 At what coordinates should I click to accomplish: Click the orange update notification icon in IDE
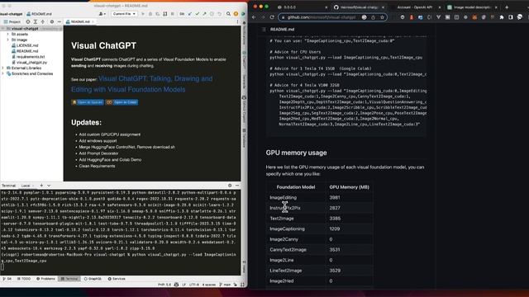click(236, 14)
